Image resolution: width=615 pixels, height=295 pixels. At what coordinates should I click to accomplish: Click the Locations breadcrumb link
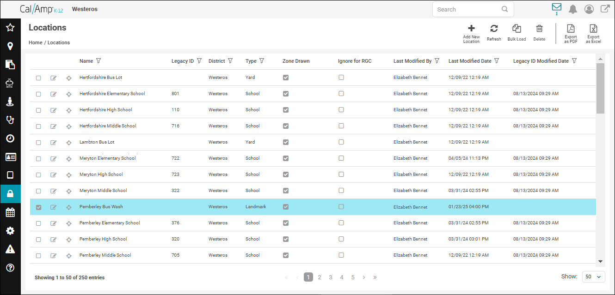pos(59,42)
